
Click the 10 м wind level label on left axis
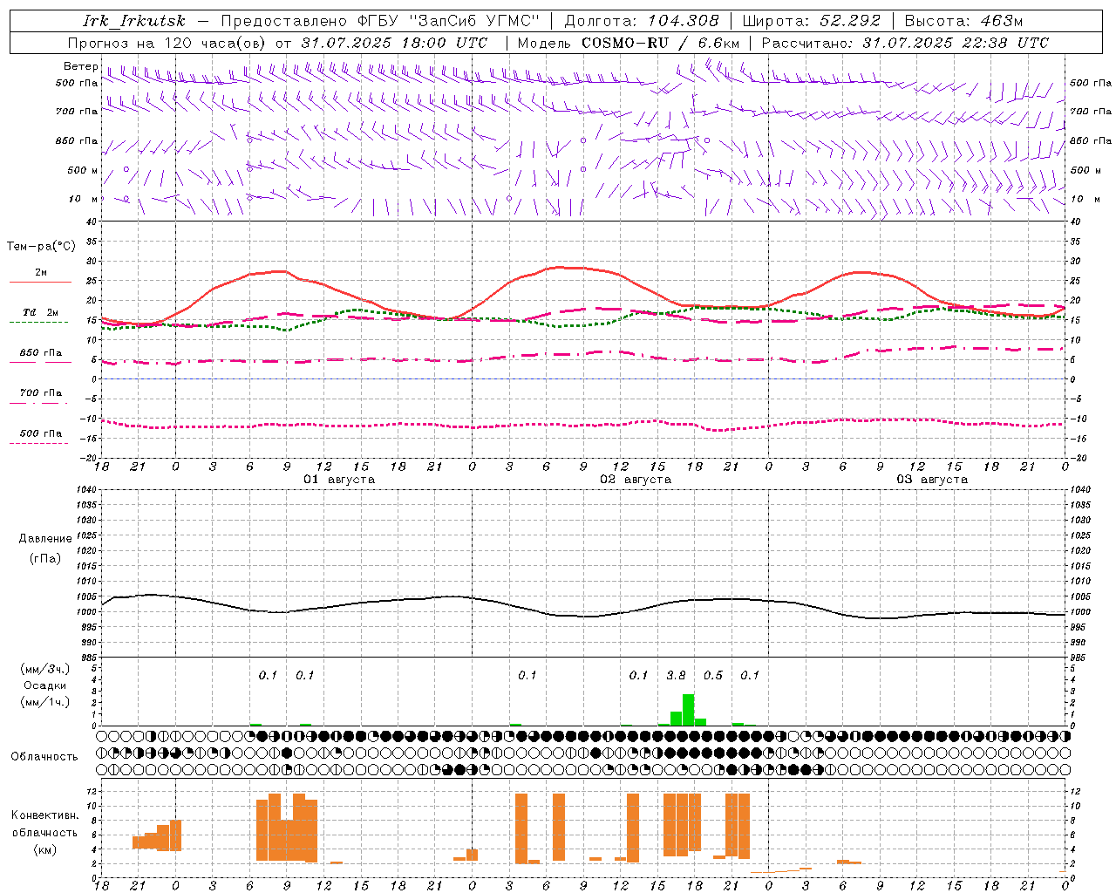(83, 199)
